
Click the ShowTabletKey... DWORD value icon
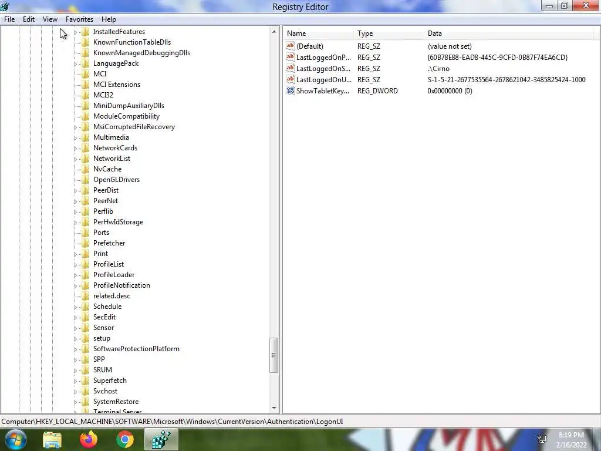pyautogui.click(x=291, y=90)
